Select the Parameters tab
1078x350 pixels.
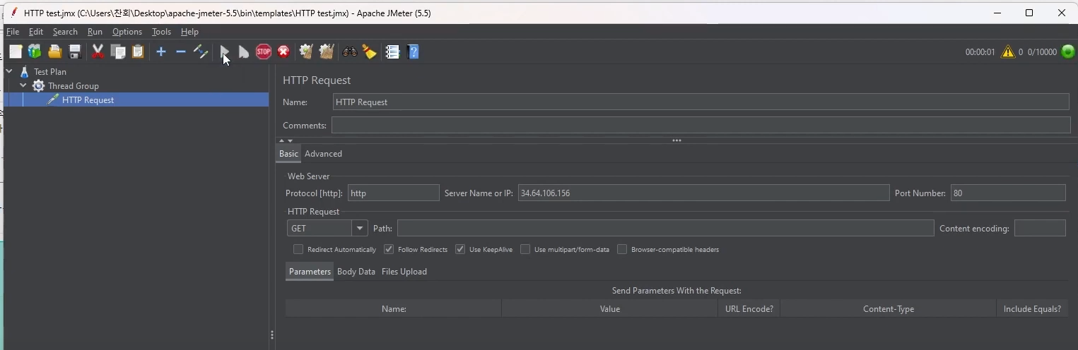pyautogui.click(x=310, y=272)
